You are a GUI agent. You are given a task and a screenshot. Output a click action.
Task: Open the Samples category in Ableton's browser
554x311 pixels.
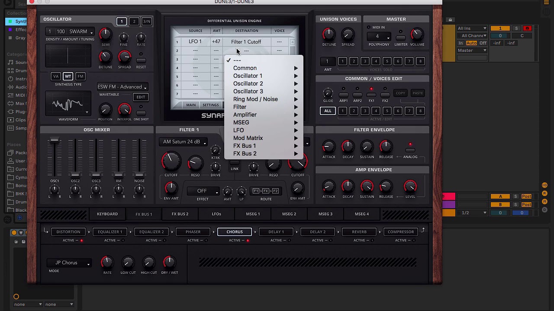point(17,128)
